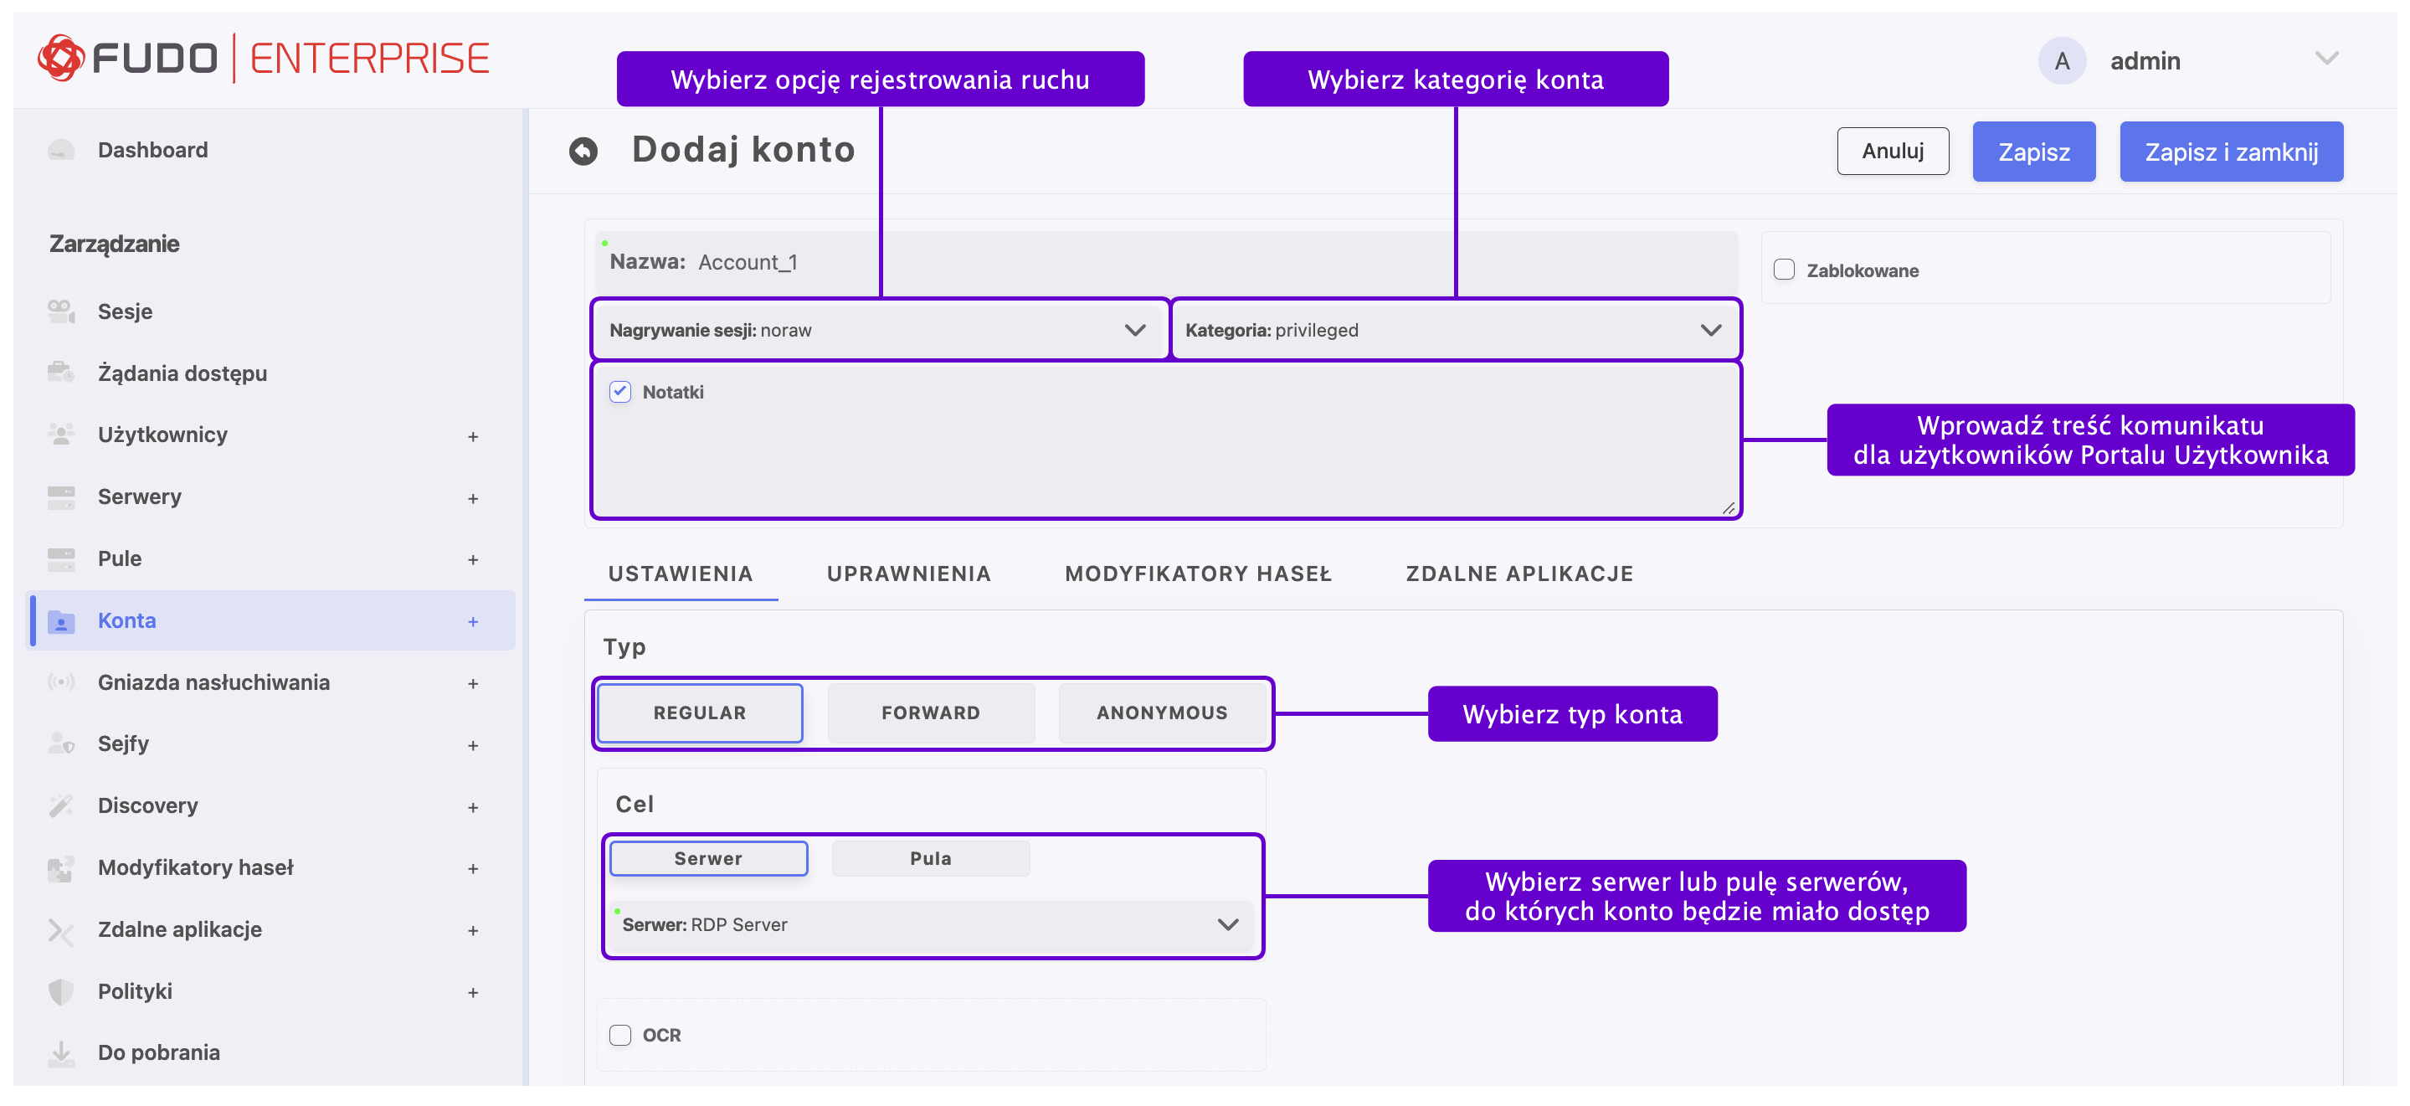
Task: Enable the Zablokowane checkbox
Action: (x=1784, y=270)
